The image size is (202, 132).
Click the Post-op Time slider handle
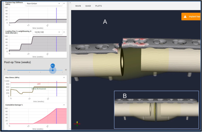click(x=53, y=70)
